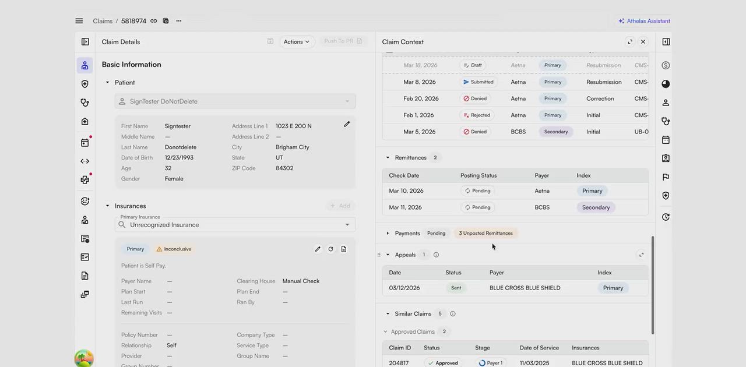Screen dimensions: 746x367
Task: Collapse the Approved Claims group
Action: click(385, 332)
